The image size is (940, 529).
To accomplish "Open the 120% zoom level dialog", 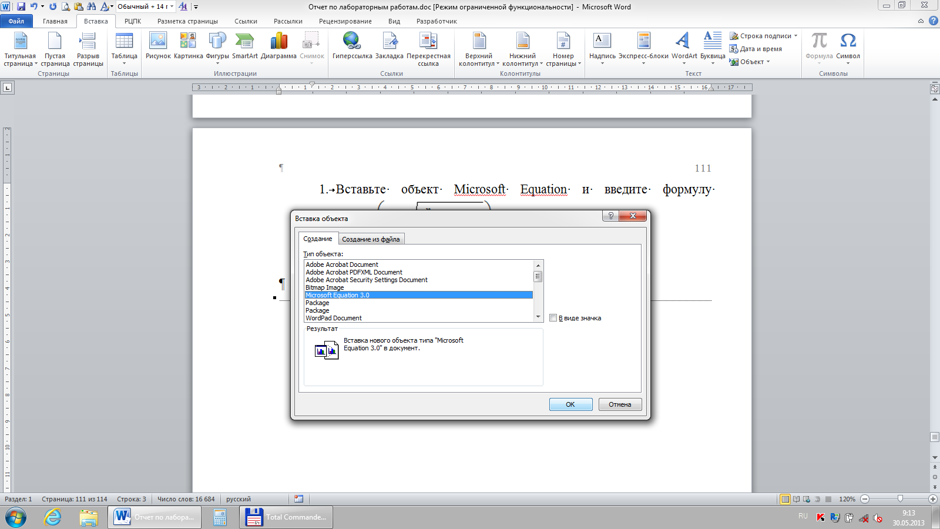I will 847,499.
